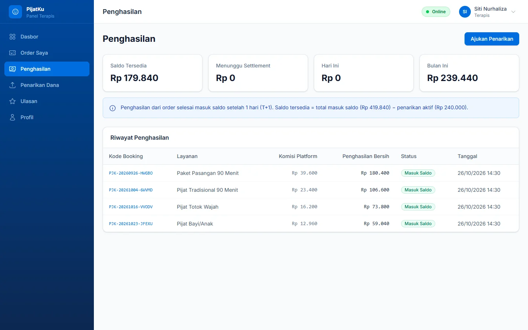Click Pijat Bayi/Anak cell
The height and width of the screenshot is (330, 528).
(x=195, y=224)
